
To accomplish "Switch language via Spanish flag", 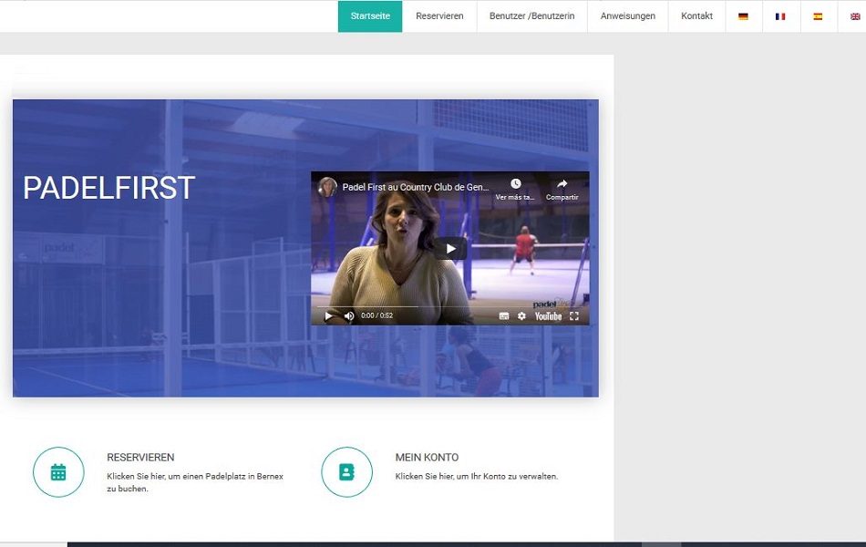I will 818,16.
